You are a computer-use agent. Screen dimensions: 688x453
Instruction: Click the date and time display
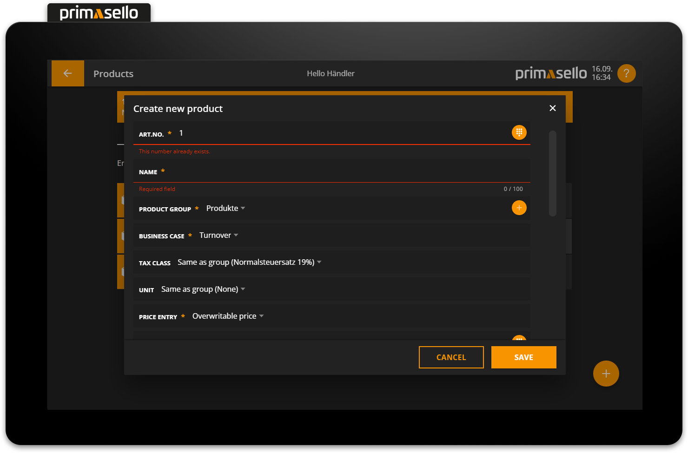tap(602, 73)
